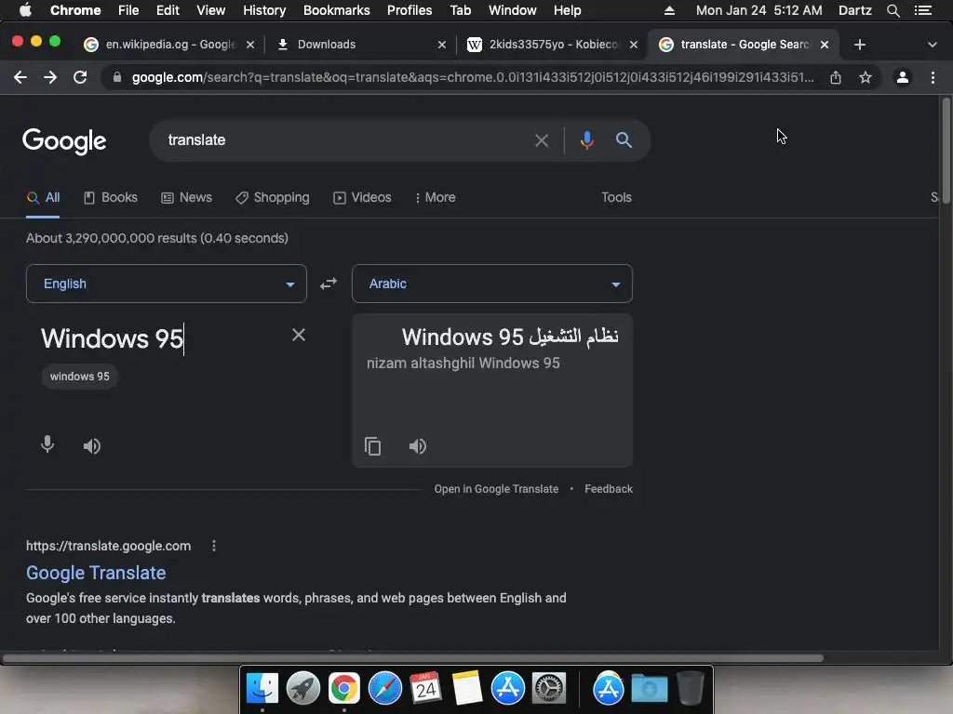The width and height of the screenshot is (953, 714).
Task: Open Spotlight search in menu bar
Action: click(x=893, y=10)
